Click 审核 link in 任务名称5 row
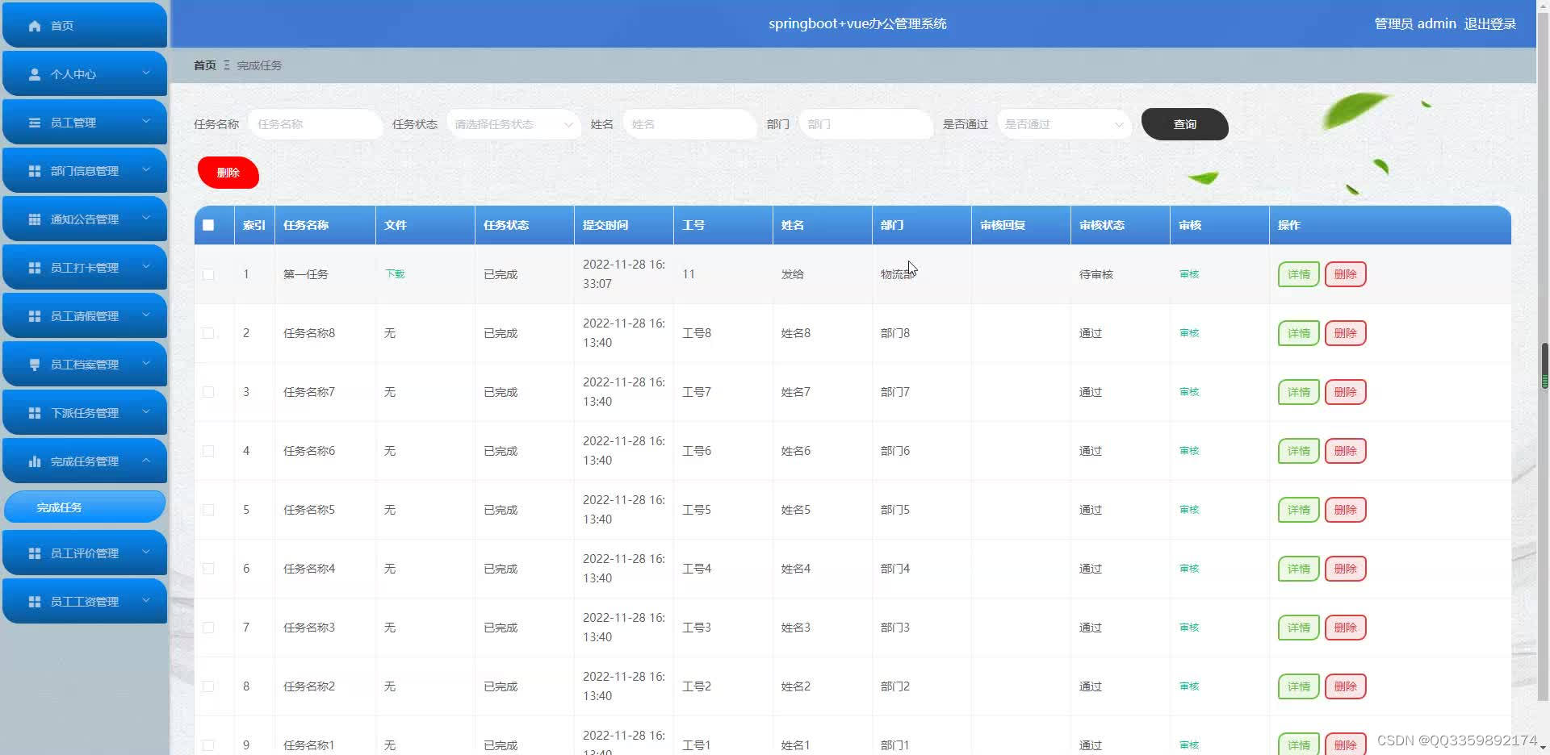 coord(1189,510)
